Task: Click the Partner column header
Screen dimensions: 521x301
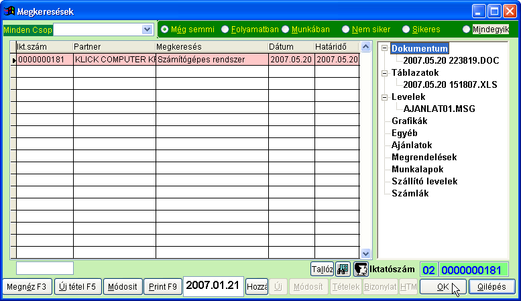Action: tap(114, 47)
